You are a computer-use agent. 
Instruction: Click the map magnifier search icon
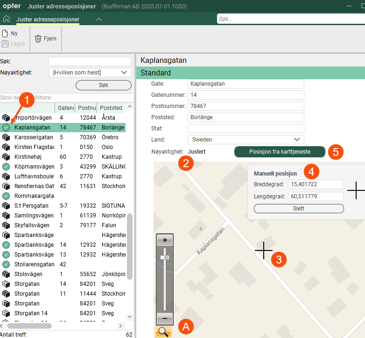tap(163, 331)
